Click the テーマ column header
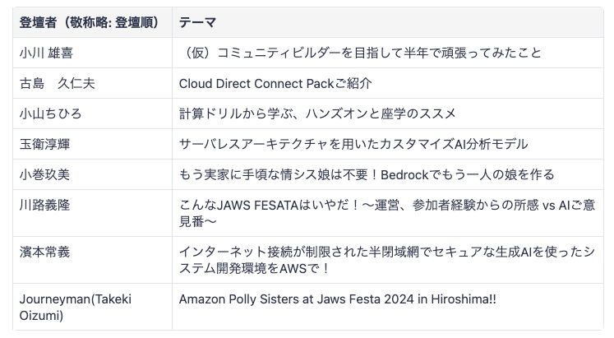The width and height of the screenshot is (614, 338). click(388, 22)
